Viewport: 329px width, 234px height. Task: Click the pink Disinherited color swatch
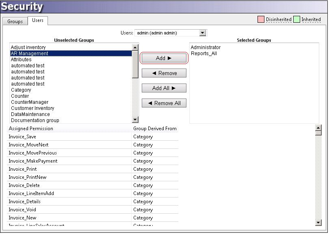click(x=261, y=19)
